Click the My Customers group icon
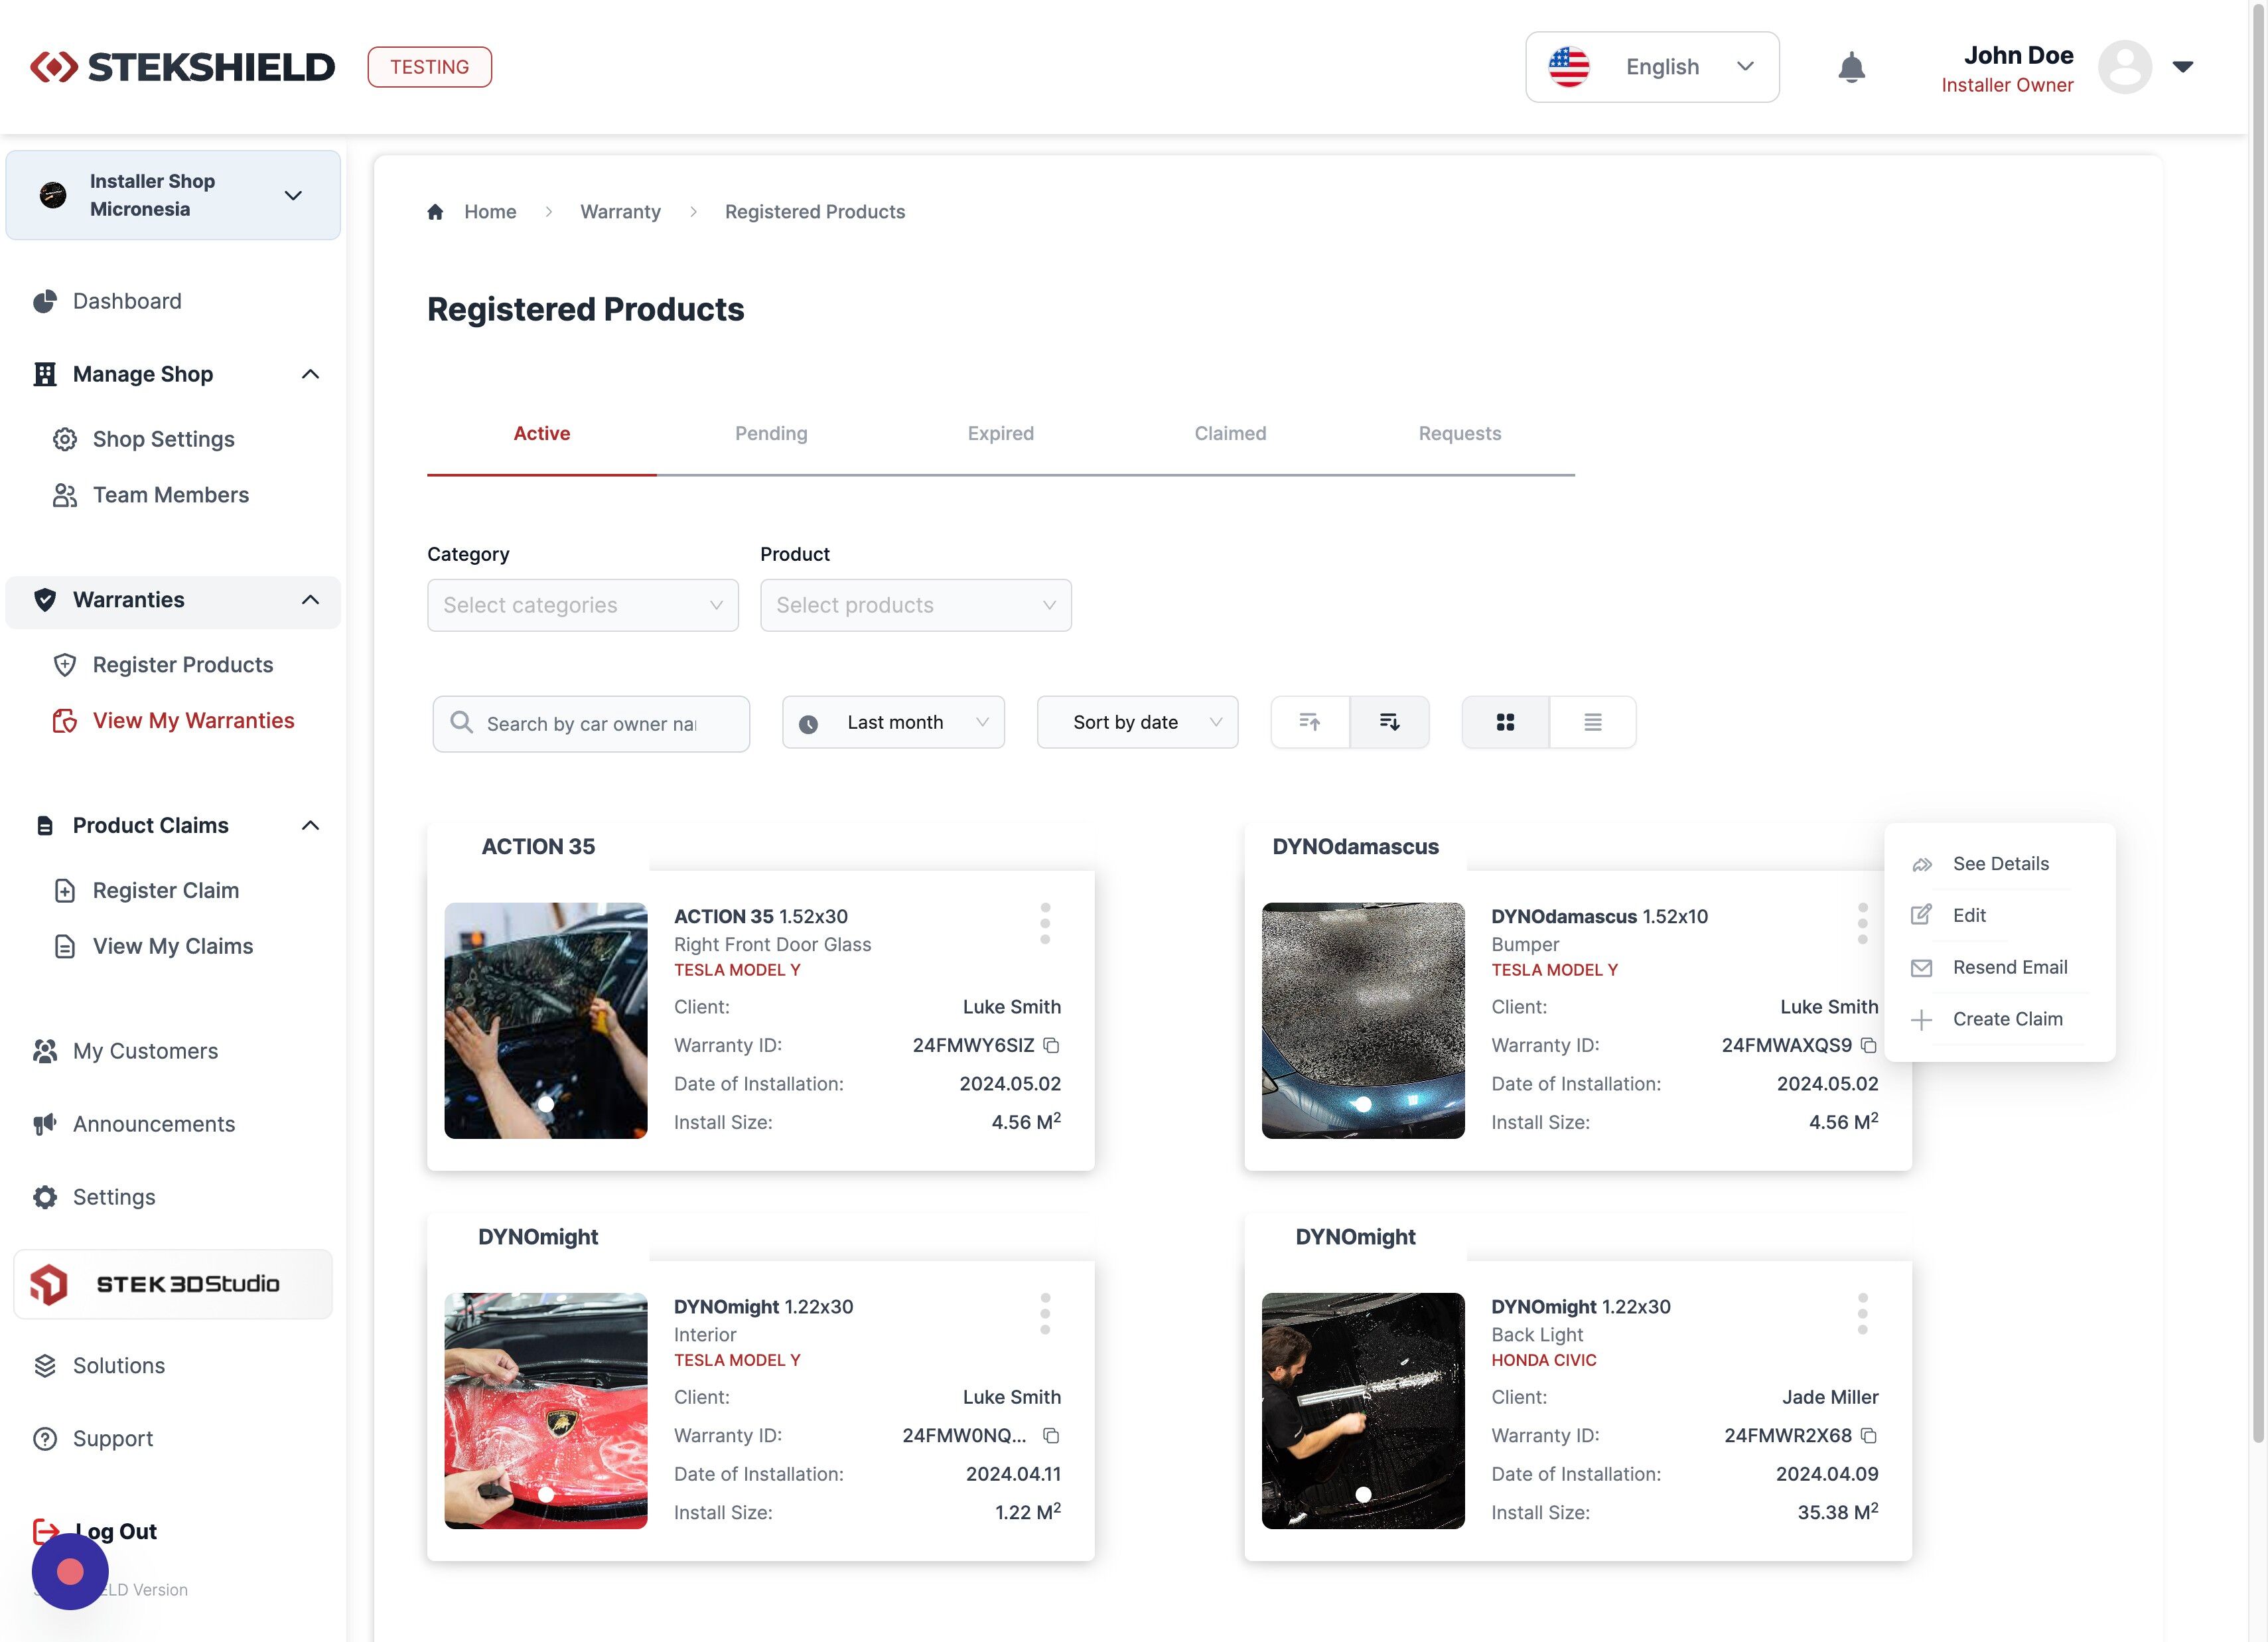 click(45, 1051)
